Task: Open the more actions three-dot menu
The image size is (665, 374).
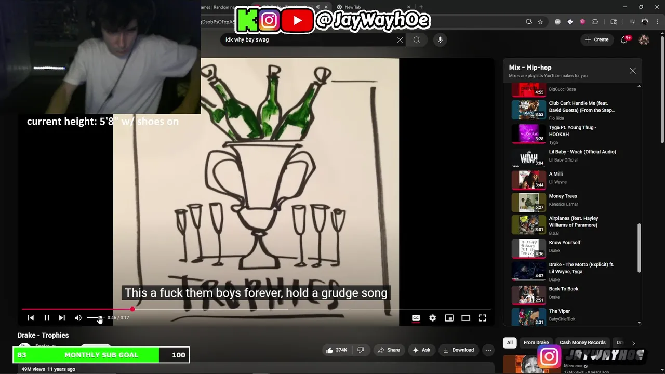Action: coord(488,350)
